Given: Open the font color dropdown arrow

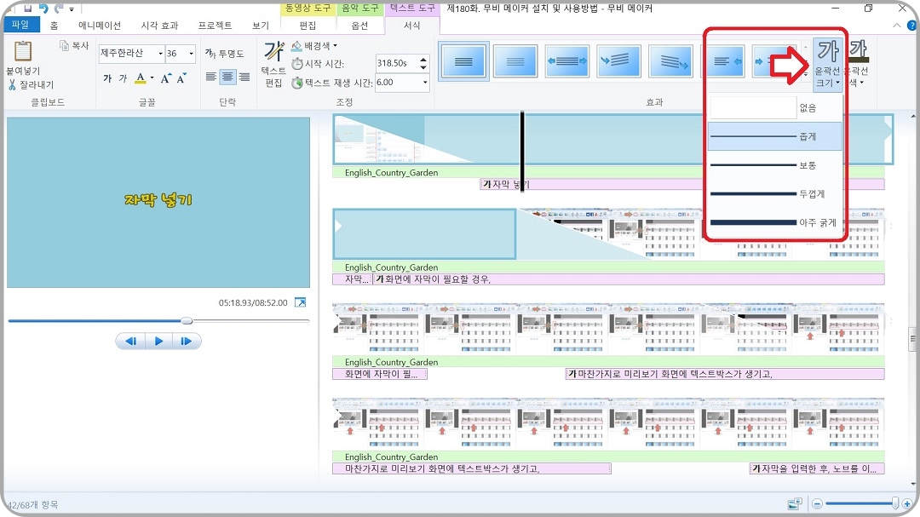Looking at the screenshot, I should pyautogui.click(x=152, y=78).
